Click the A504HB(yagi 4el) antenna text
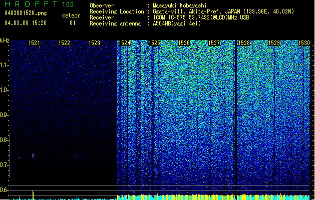 point(177,23)
